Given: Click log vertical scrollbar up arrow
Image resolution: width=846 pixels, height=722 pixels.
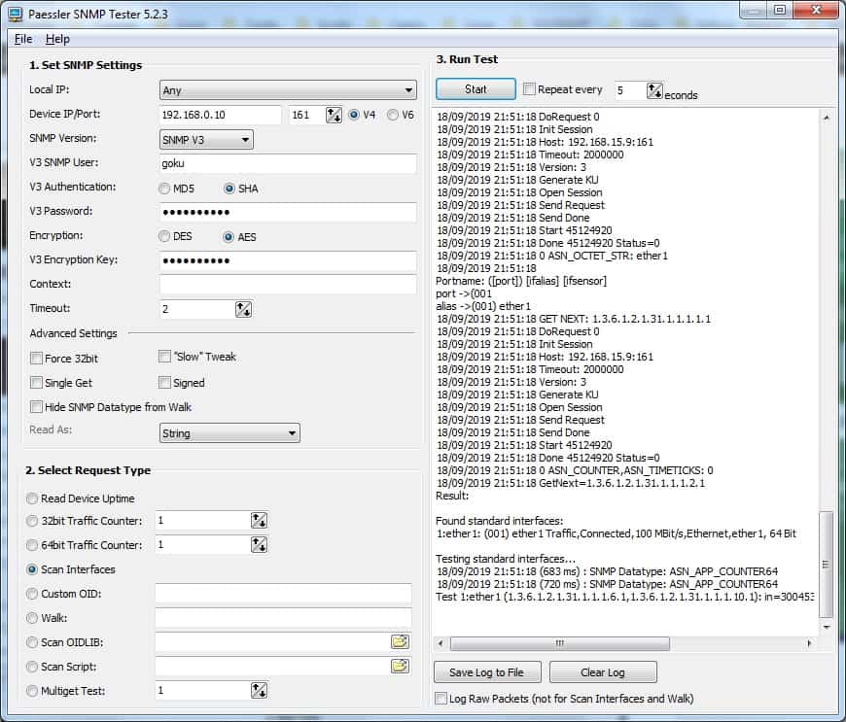Looking at the screenshot, I should pos(826,117).
